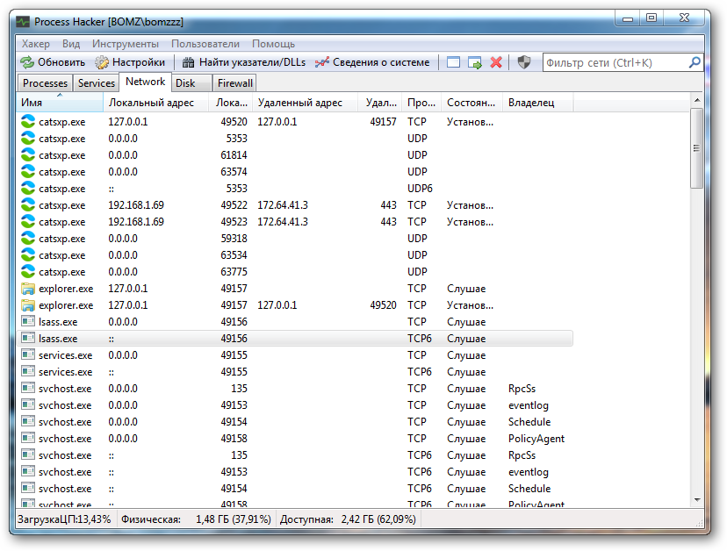
Task: Focus the Фильтр сети search field
Action: click(x=615, y=62)
